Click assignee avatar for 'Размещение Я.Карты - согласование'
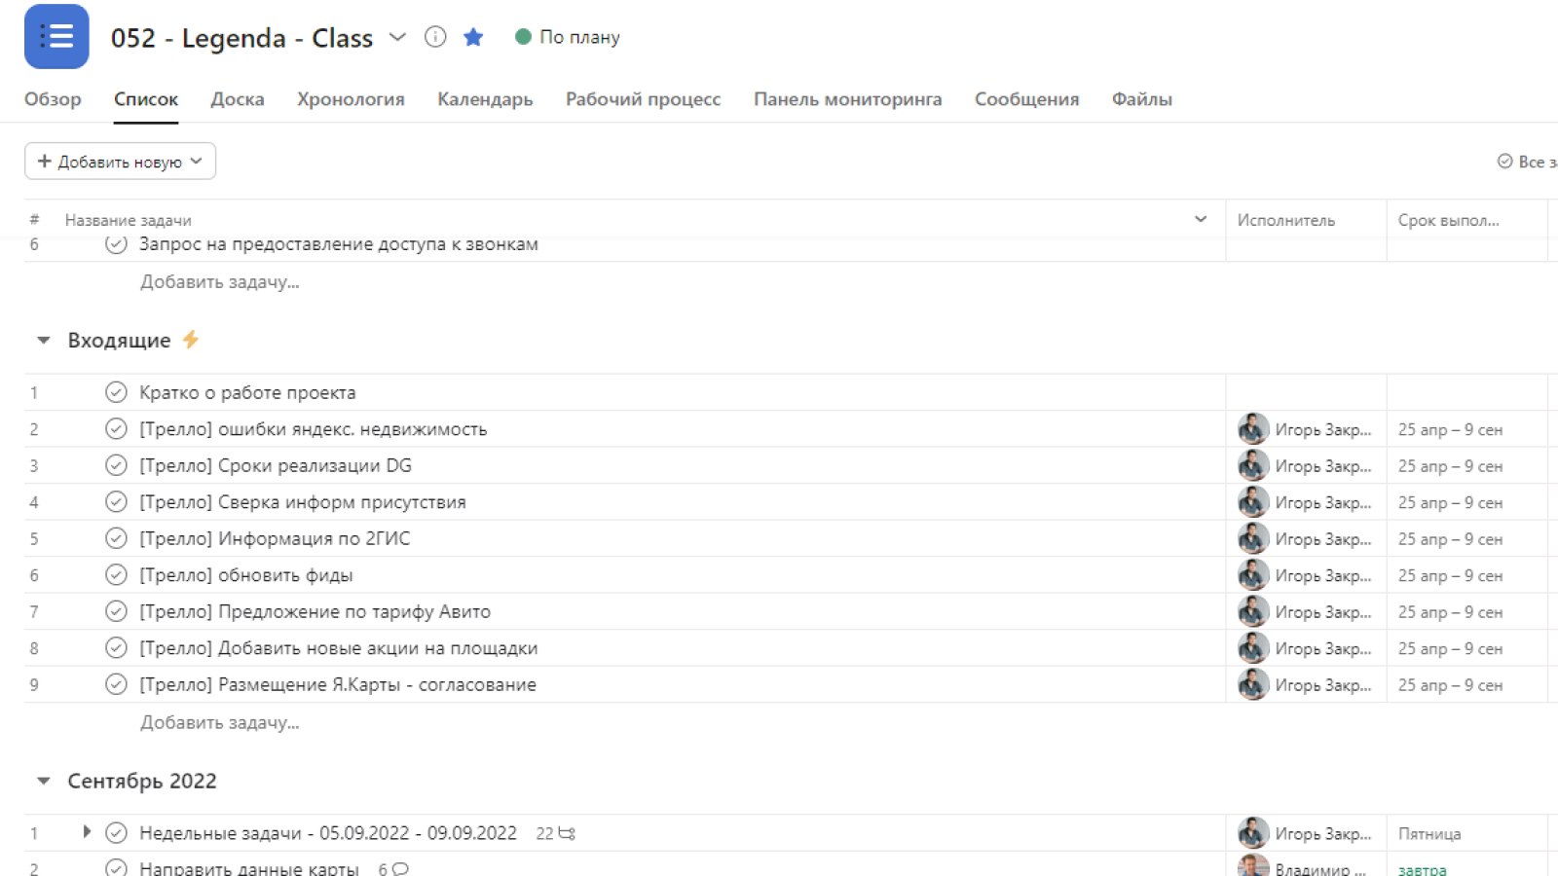1558x876 pixels. tap(1253, 684)
